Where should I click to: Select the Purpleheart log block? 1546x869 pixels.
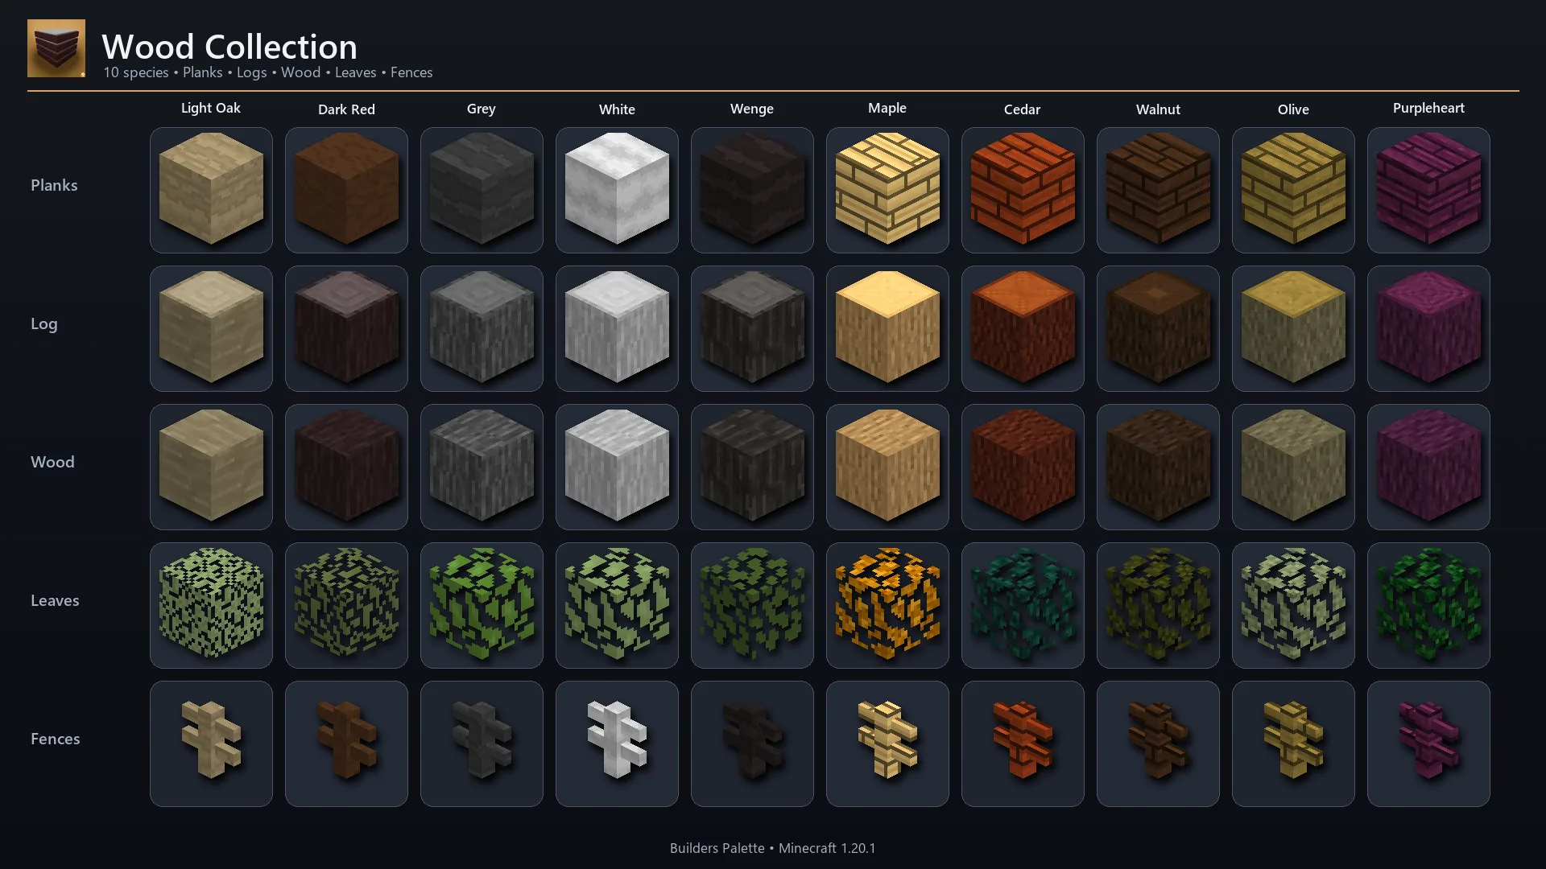coord(1428,328)
